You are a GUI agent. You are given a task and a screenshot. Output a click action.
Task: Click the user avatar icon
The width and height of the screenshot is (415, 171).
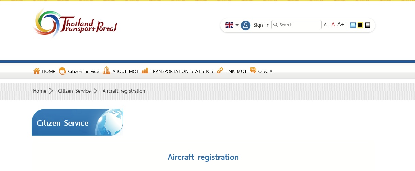(246, 25)
